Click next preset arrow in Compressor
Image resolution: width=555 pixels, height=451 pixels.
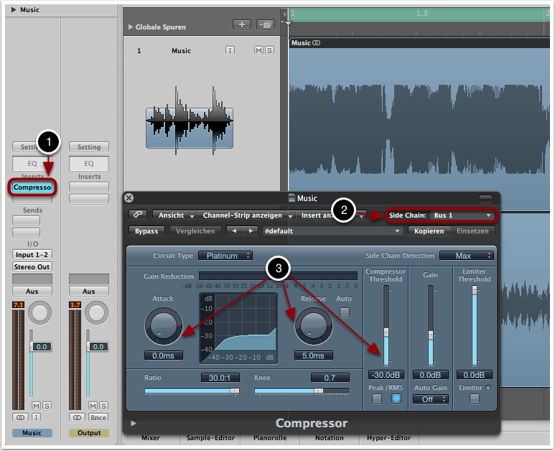[x=250, y=231]
